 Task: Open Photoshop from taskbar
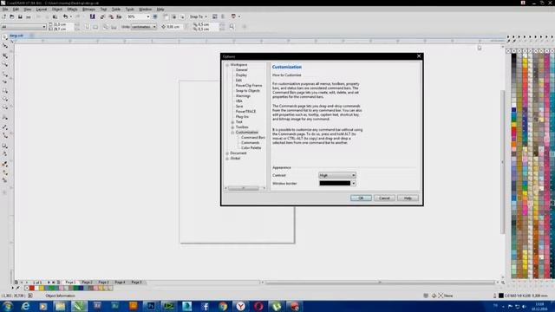pyautogui.click(x=151, y=306)
